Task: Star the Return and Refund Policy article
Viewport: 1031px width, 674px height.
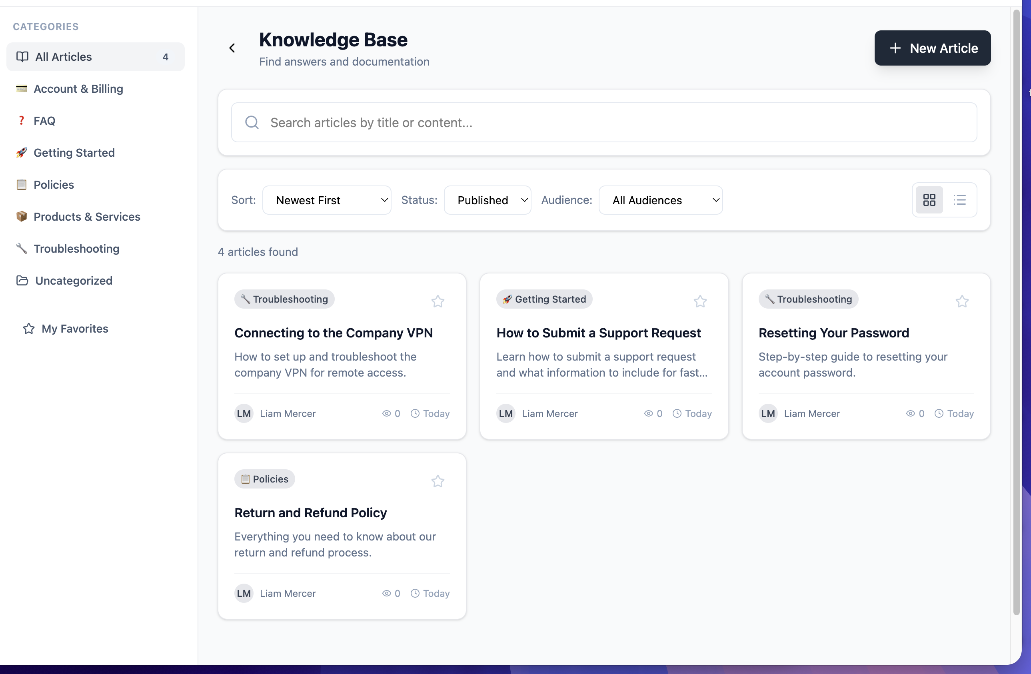Action: click(437, 481)
